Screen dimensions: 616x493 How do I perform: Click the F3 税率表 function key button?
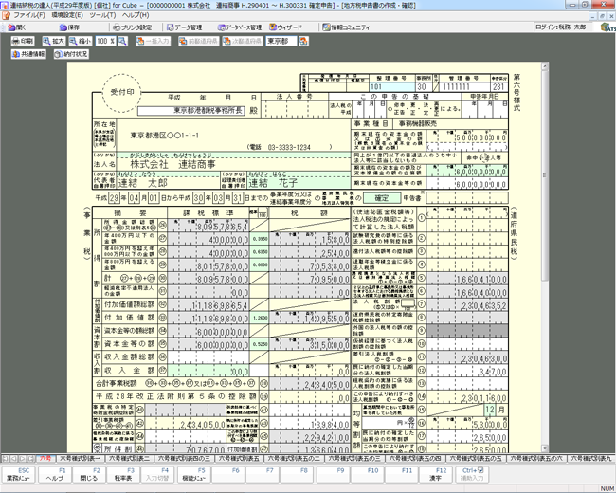tap(123, 474)
